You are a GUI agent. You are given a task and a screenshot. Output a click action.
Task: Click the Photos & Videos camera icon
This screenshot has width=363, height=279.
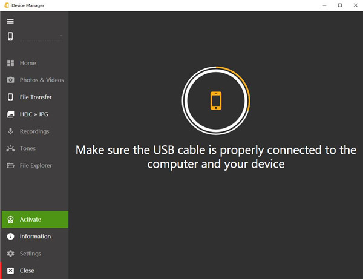[x=10, y=80]
